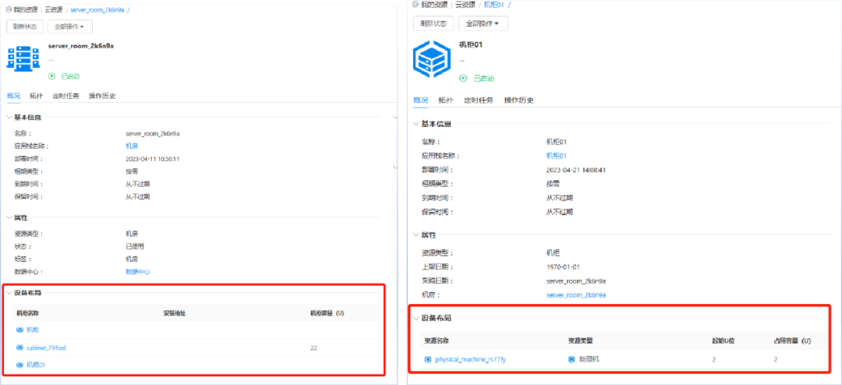Switch to 定时任务 tab in 机柜01 panel
Screen dimensions: 842x385
(x=479, y=101)
